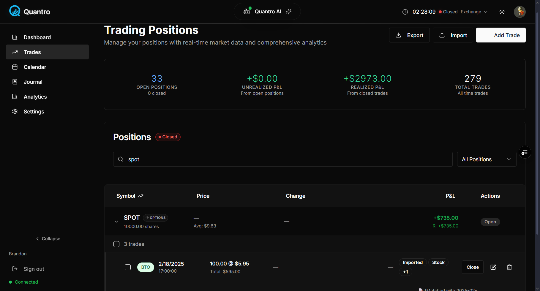Screen dimensions: 540x291
Task: Open Settings from the sidebar
Action: [x=47, y=111]
